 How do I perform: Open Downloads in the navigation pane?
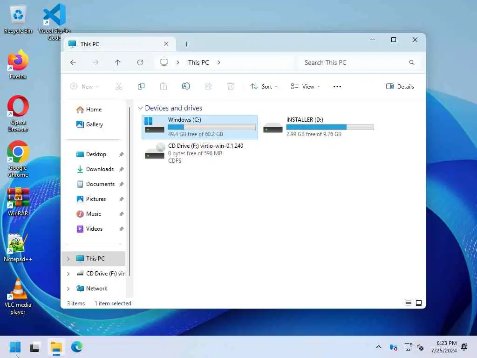[100, 169]
